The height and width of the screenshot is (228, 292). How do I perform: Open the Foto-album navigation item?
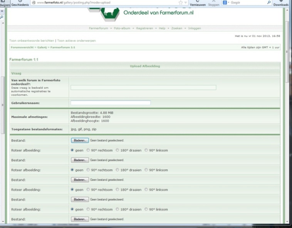122,28
